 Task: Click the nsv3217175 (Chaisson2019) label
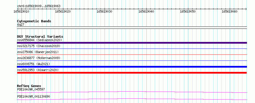pyautogui.click(x=39, y=46)
